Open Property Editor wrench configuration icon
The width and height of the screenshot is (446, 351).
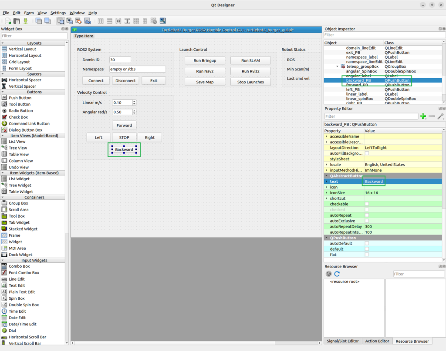[441, 116]
